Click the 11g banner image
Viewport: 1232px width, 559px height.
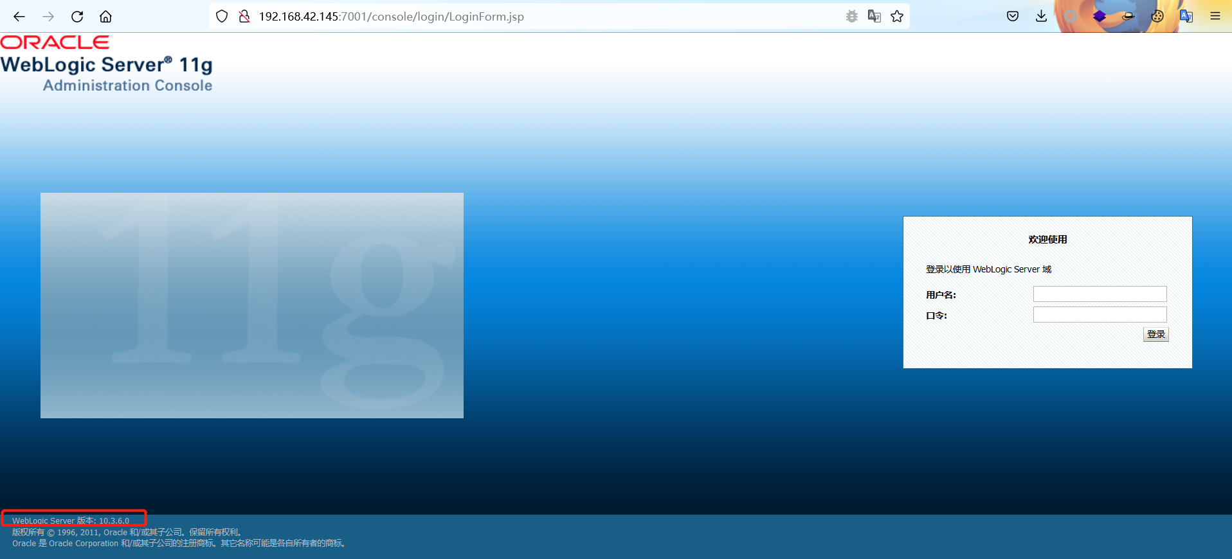pyautogui.click(x=252, y=305)
